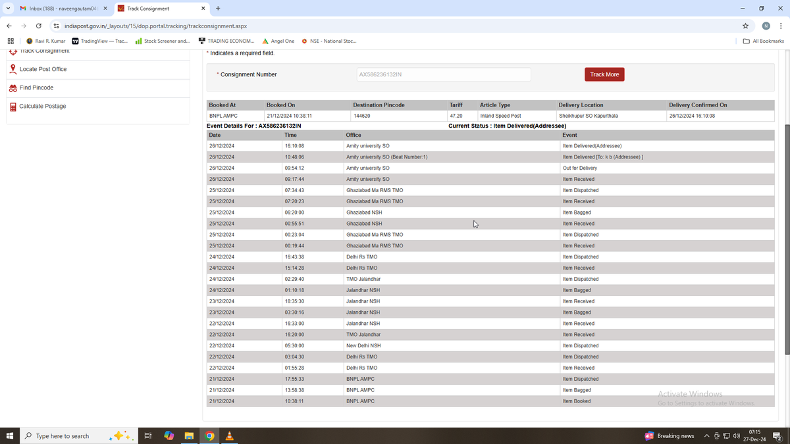Select the Item Delivered(Addressee) event cell

coord(667,146)
